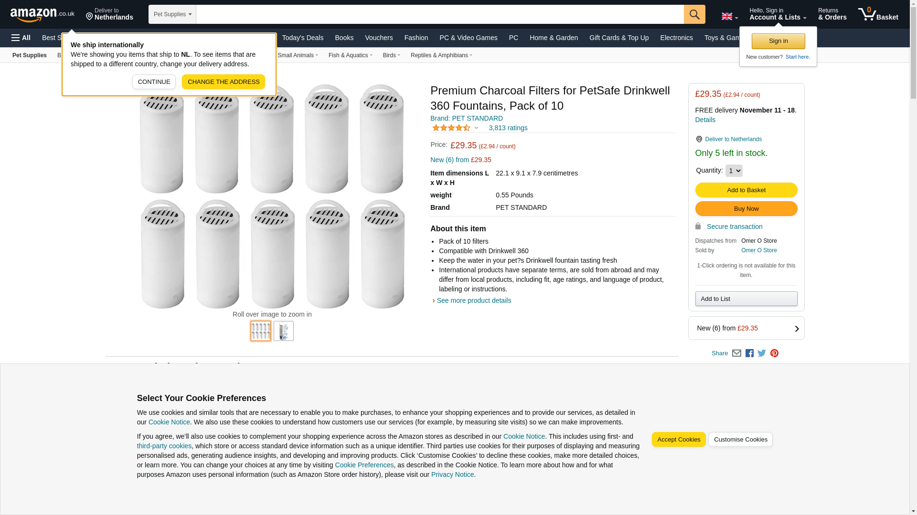Accept Cookies in the cookie banner
This screenshot has height=515, width=917.
678,440
